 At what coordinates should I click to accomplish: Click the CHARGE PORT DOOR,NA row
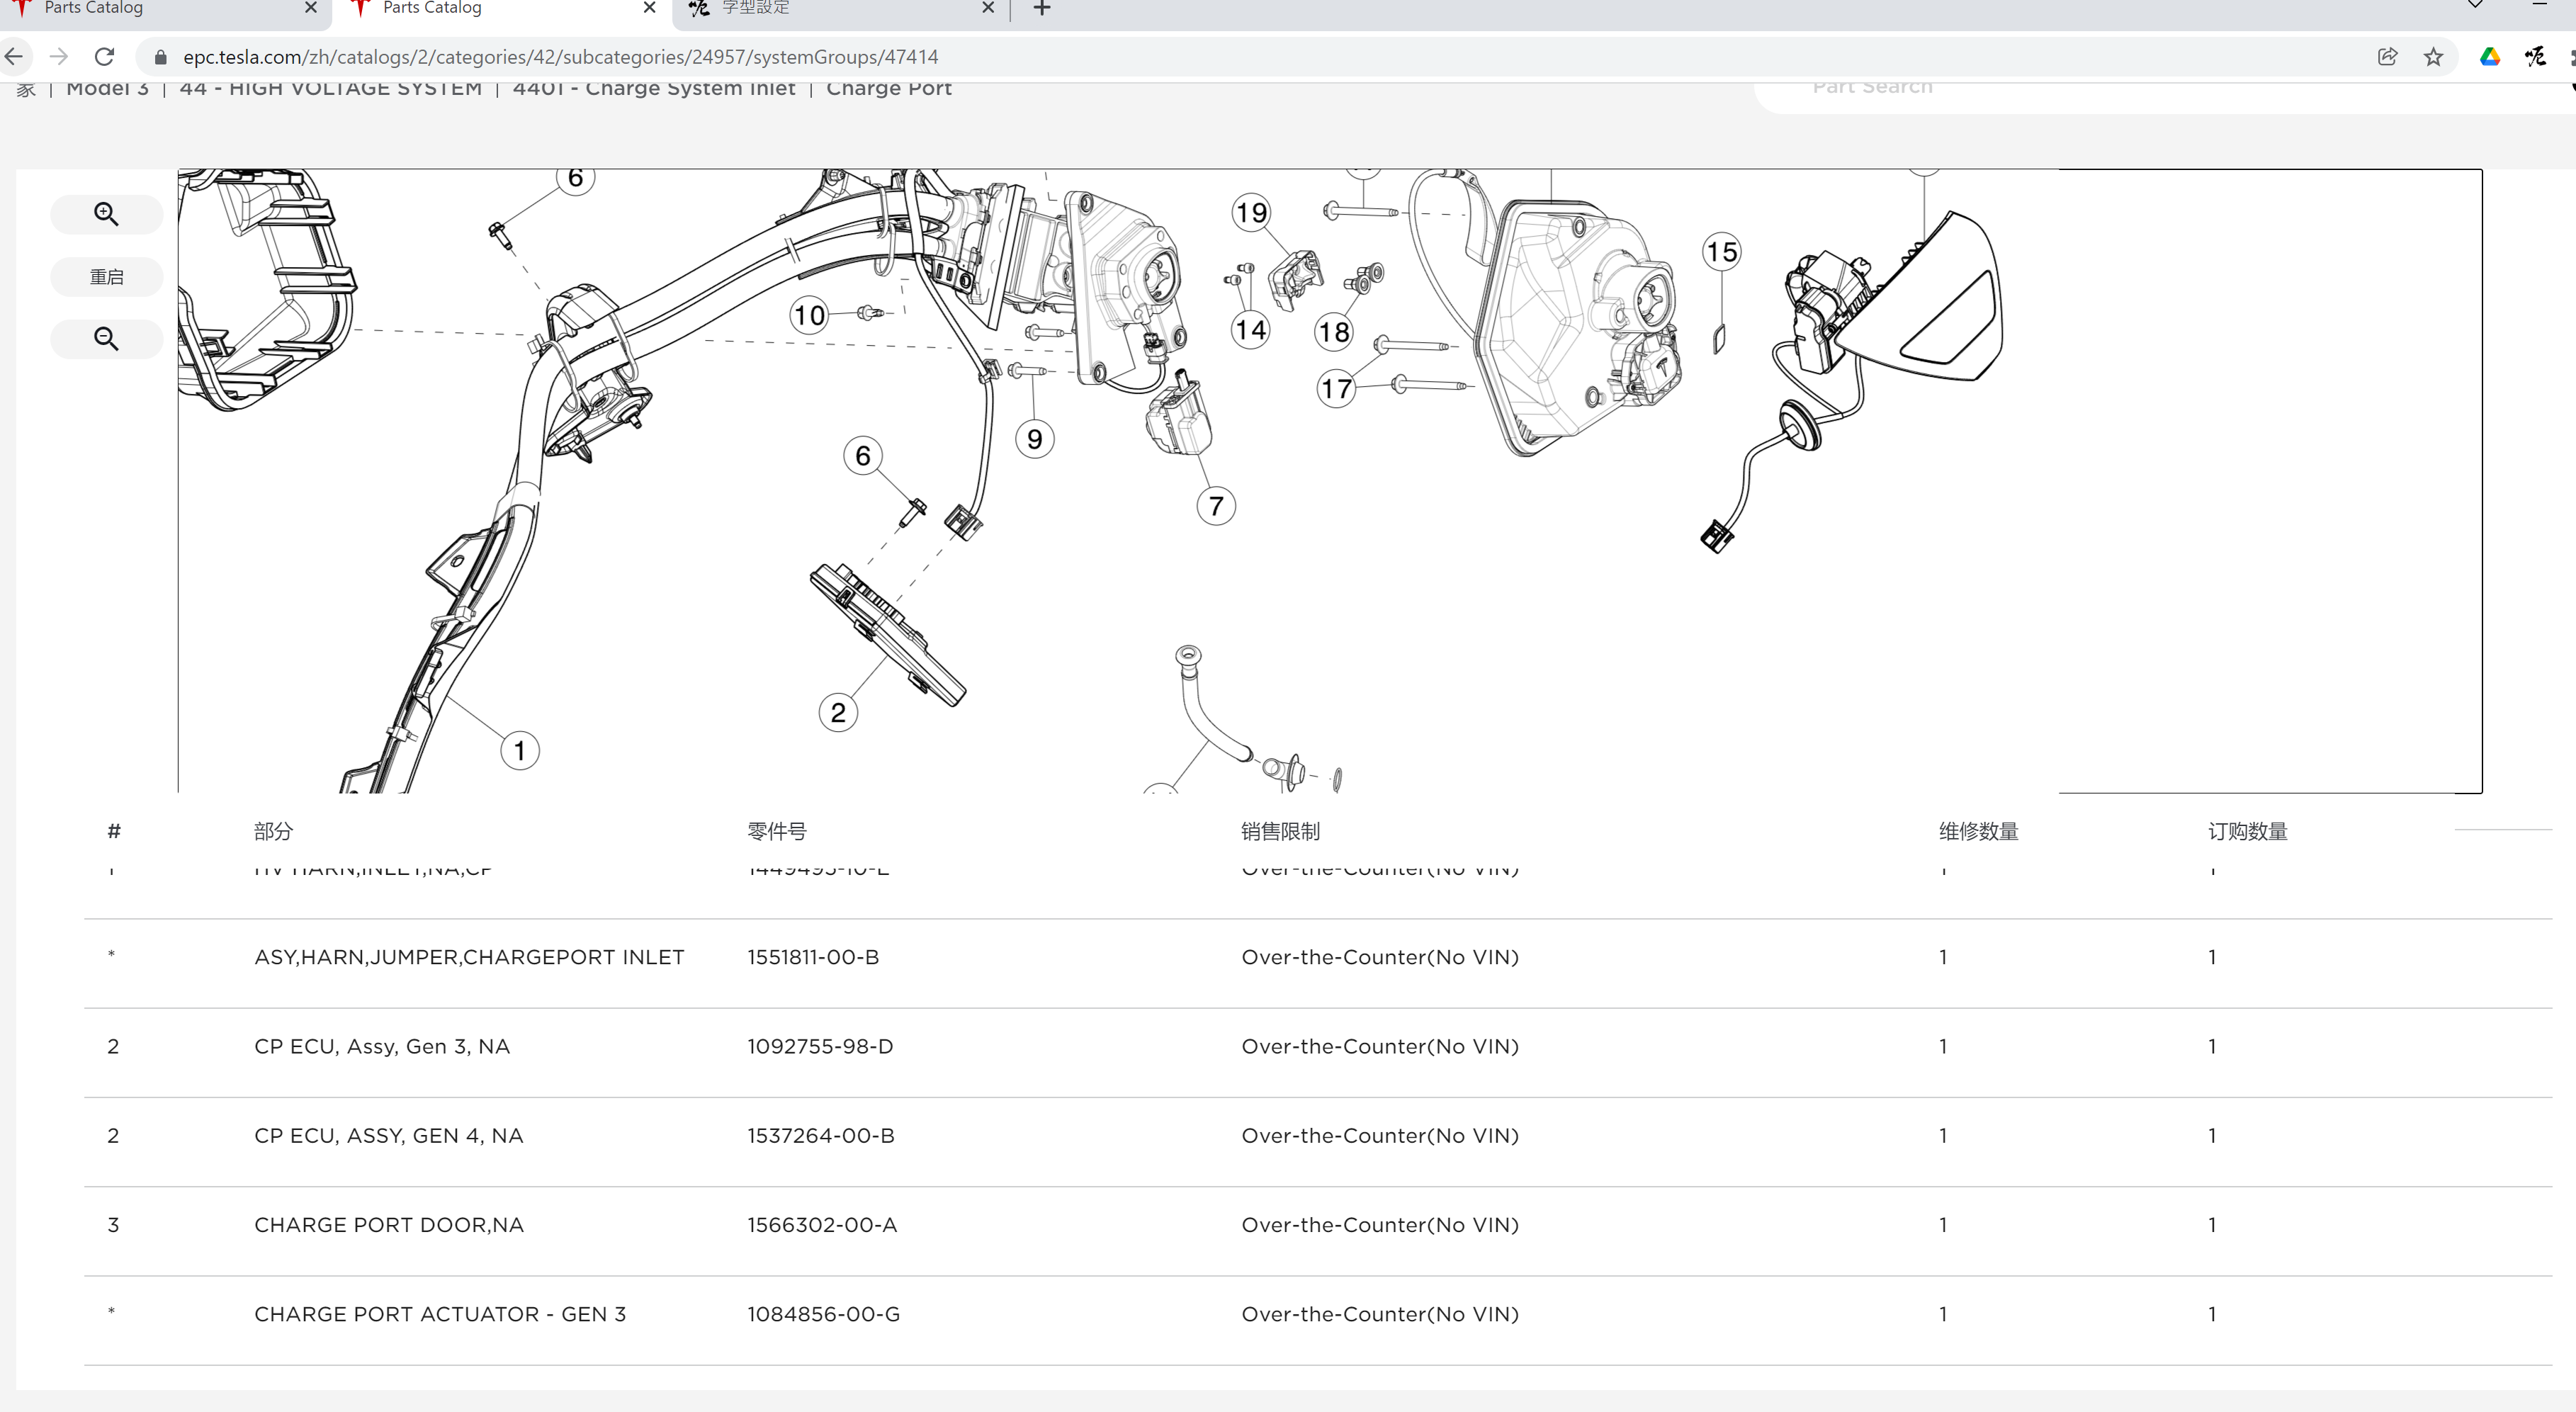point(388,1225)
